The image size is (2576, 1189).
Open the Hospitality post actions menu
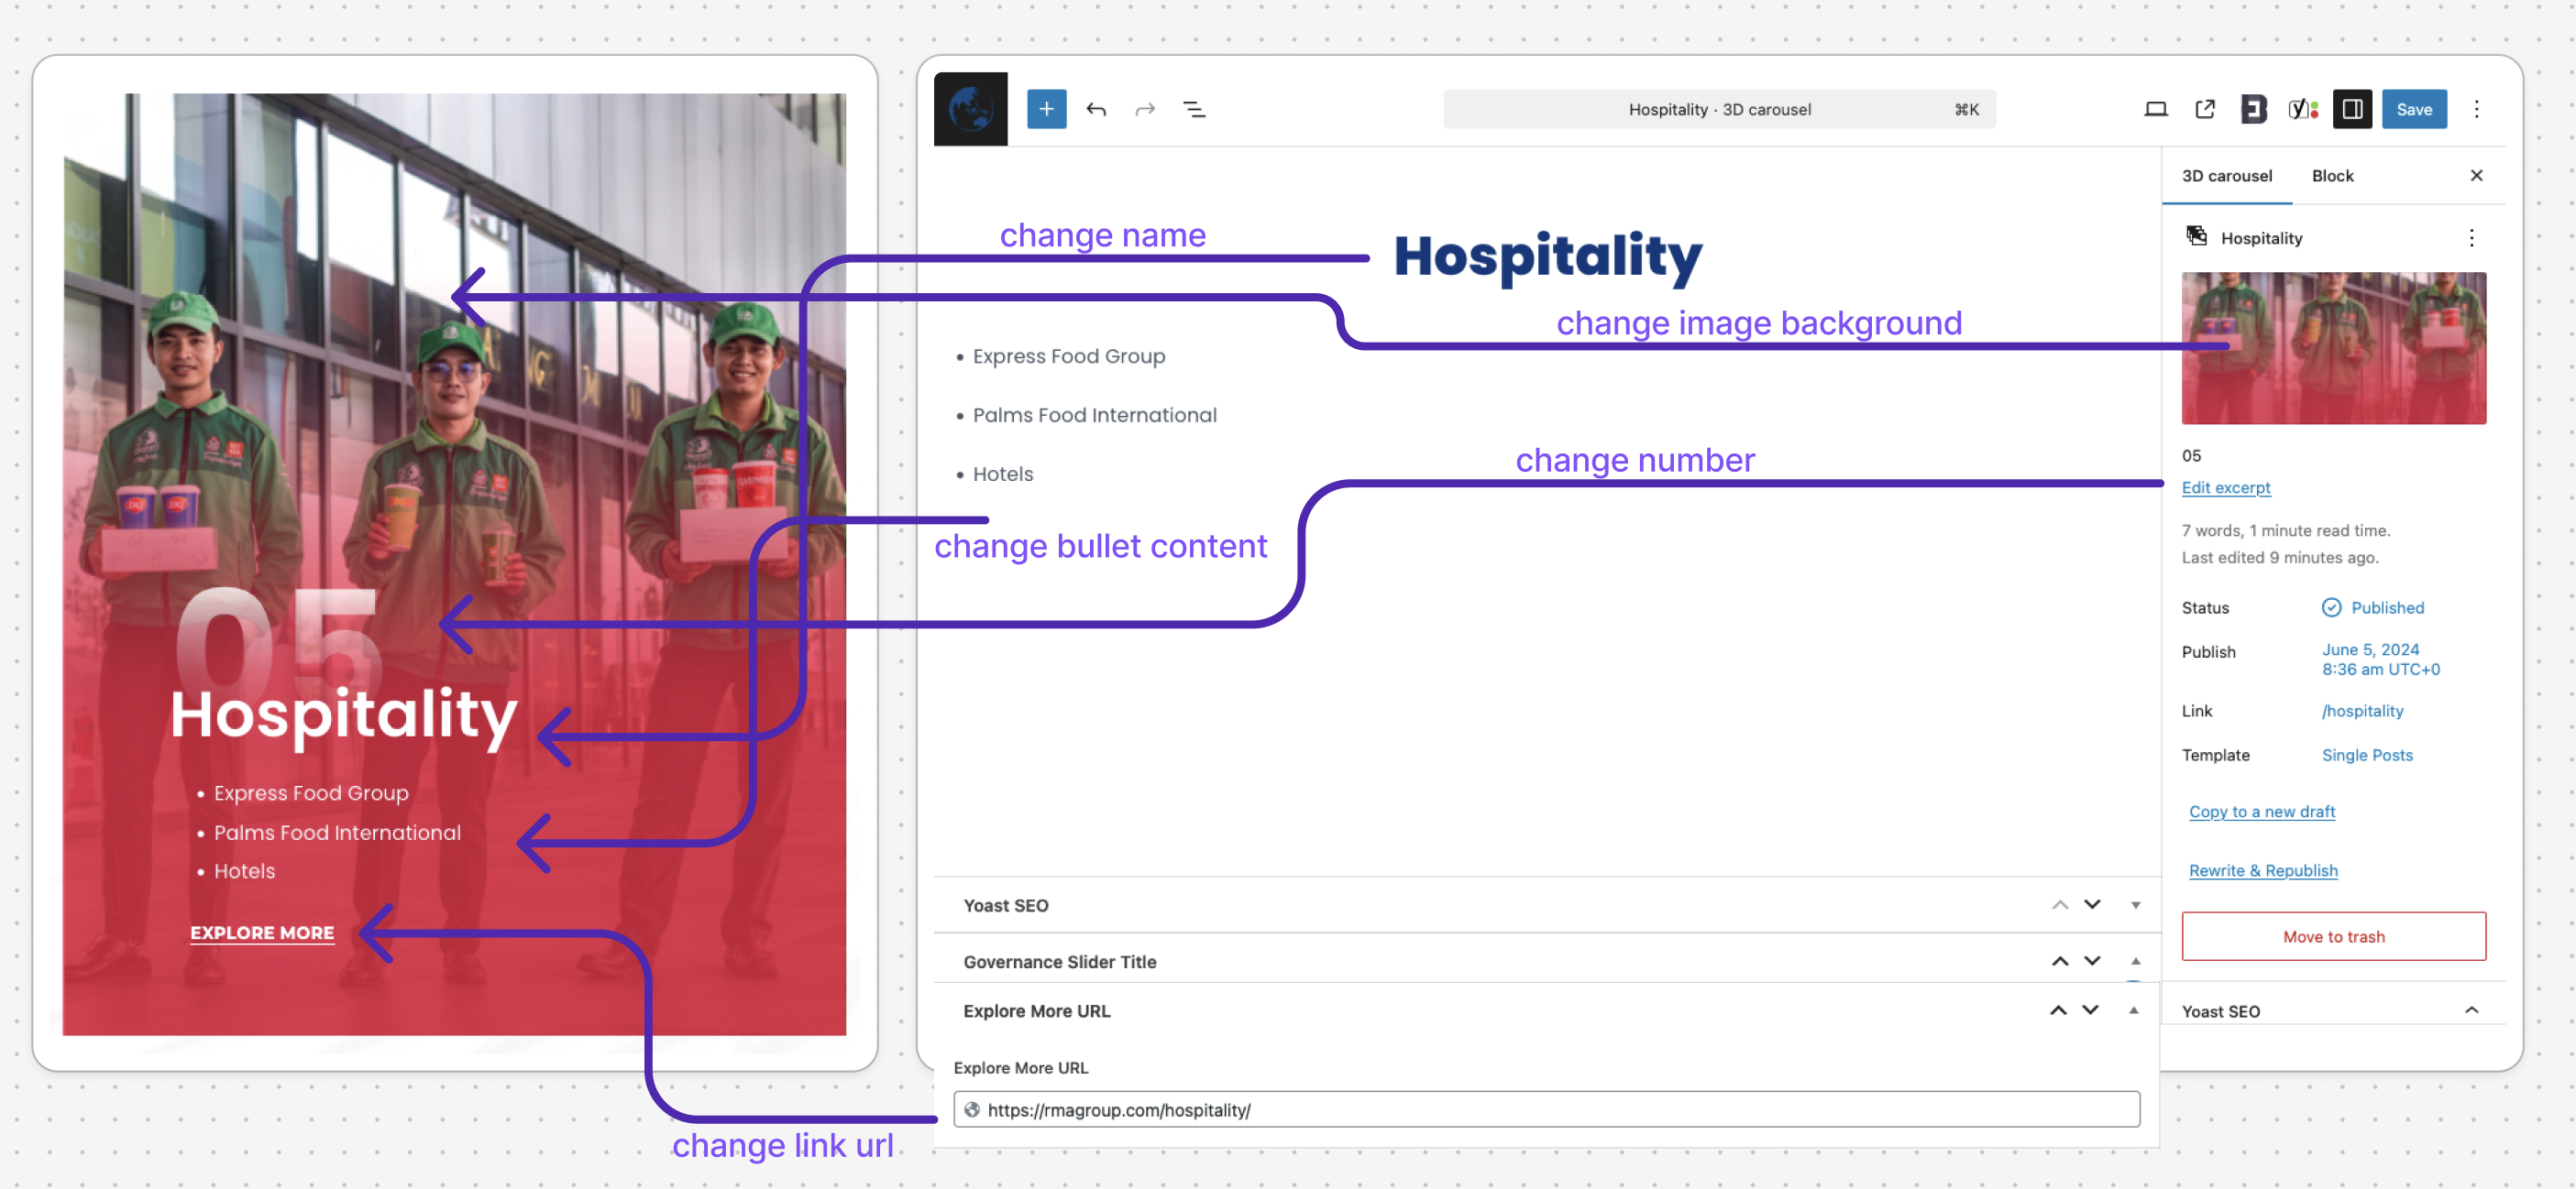(x=2471, y=238)
